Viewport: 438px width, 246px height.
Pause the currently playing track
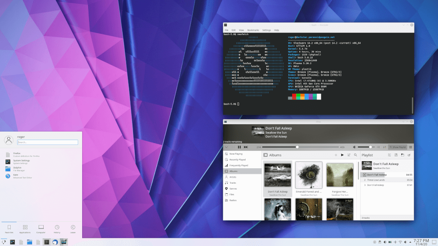[x=240, y=147]
